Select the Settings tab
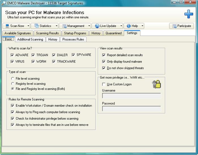 pyautogui.click(x=132, y=33)
